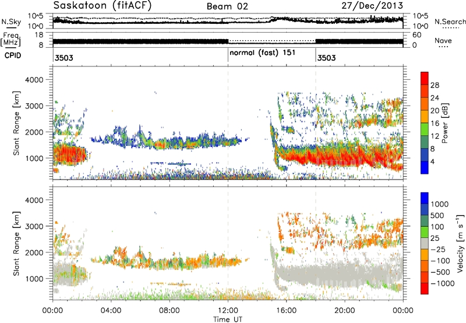The height and width of the screenshot is (323, 466).
Task: Select the "28" label on power color bar
Action: [435, 85]
